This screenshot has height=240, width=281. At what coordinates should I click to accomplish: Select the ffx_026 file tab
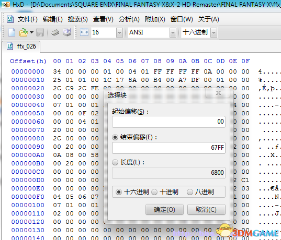coord(21,46)
